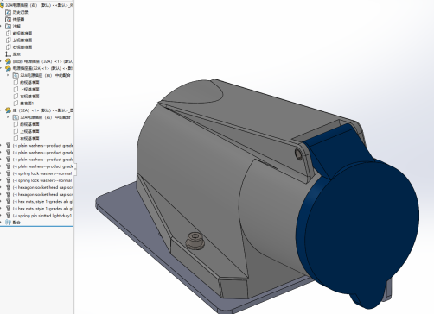Click the 电源插座盖(32A) component icon

coord(9,68)
